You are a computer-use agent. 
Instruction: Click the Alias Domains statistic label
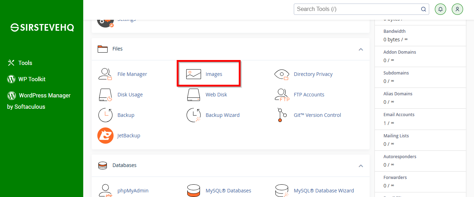(398, 94)
